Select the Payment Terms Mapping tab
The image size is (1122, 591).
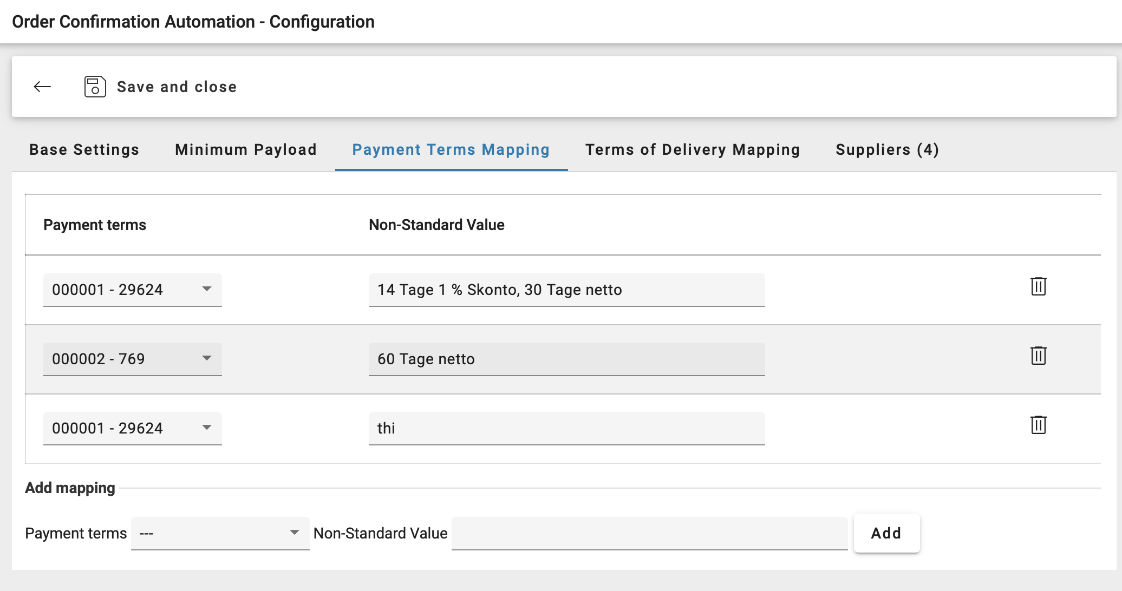tap(451, 149)
